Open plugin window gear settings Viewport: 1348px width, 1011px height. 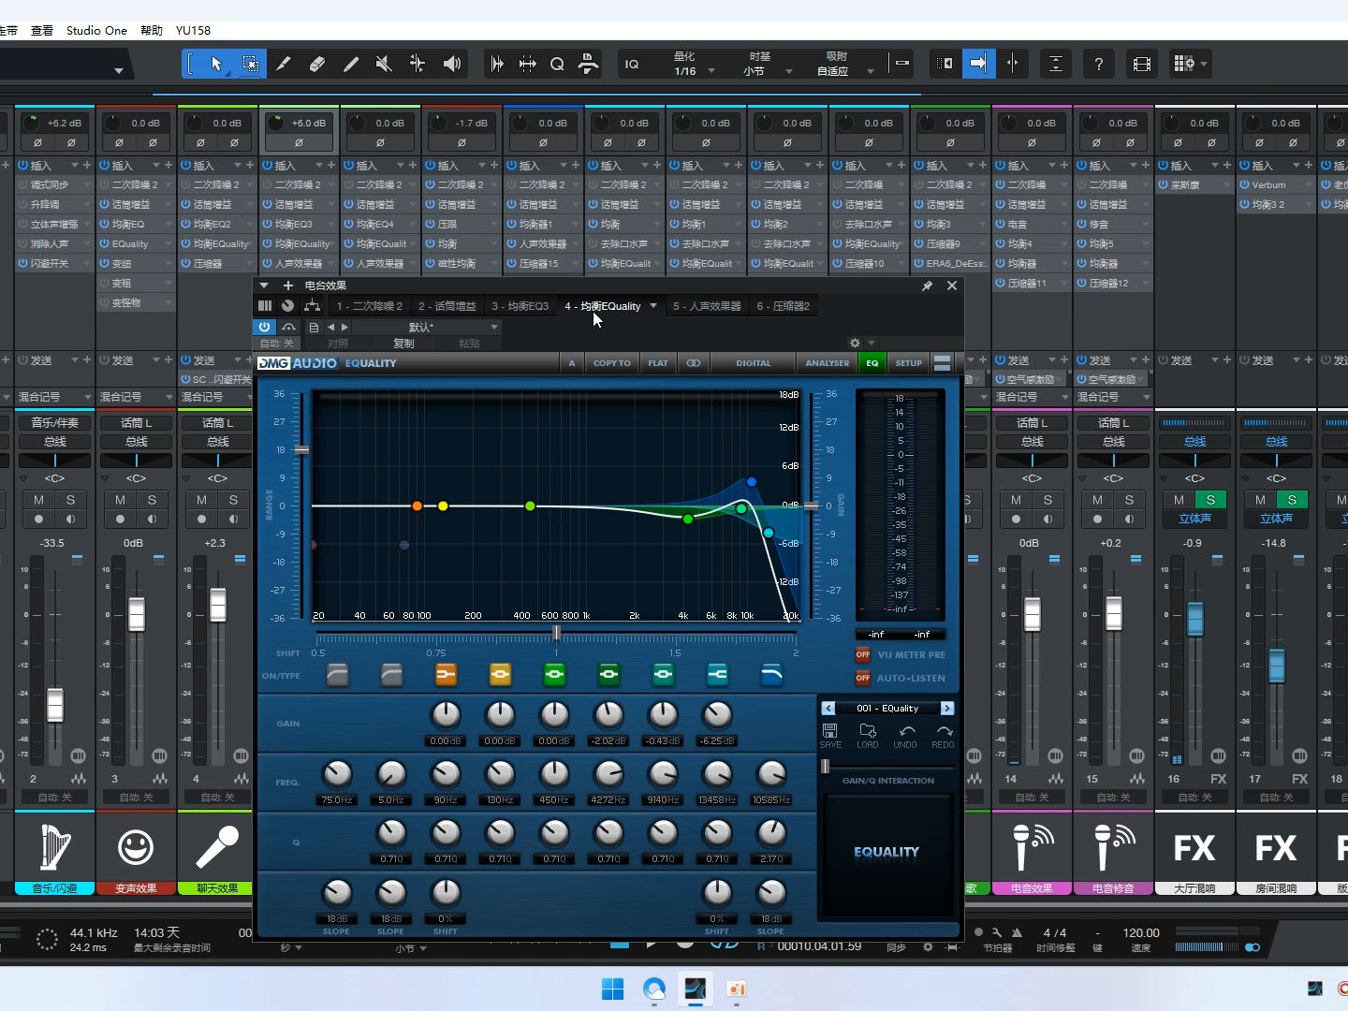click(855, 344)
